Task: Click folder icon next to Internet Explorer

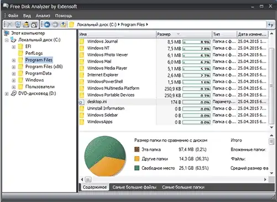Action: pyautogui.click(x=82, y=75)
